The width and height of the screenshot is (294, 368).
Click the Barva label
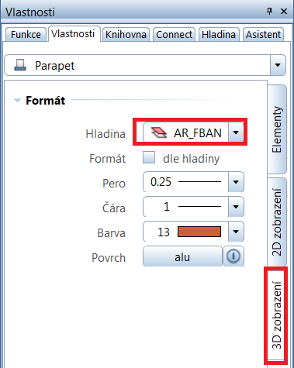112,233
